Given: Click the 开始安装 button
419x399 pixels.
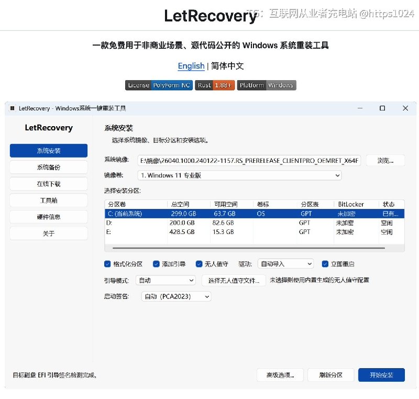Looking at the screenshot, I should pyautogui.click(x=381, y=375).
